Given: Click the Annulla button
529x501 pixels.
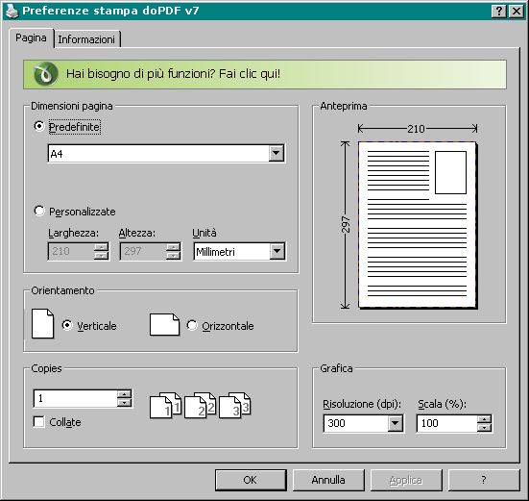Looking at the screenshot, I should tap(328, 480).
